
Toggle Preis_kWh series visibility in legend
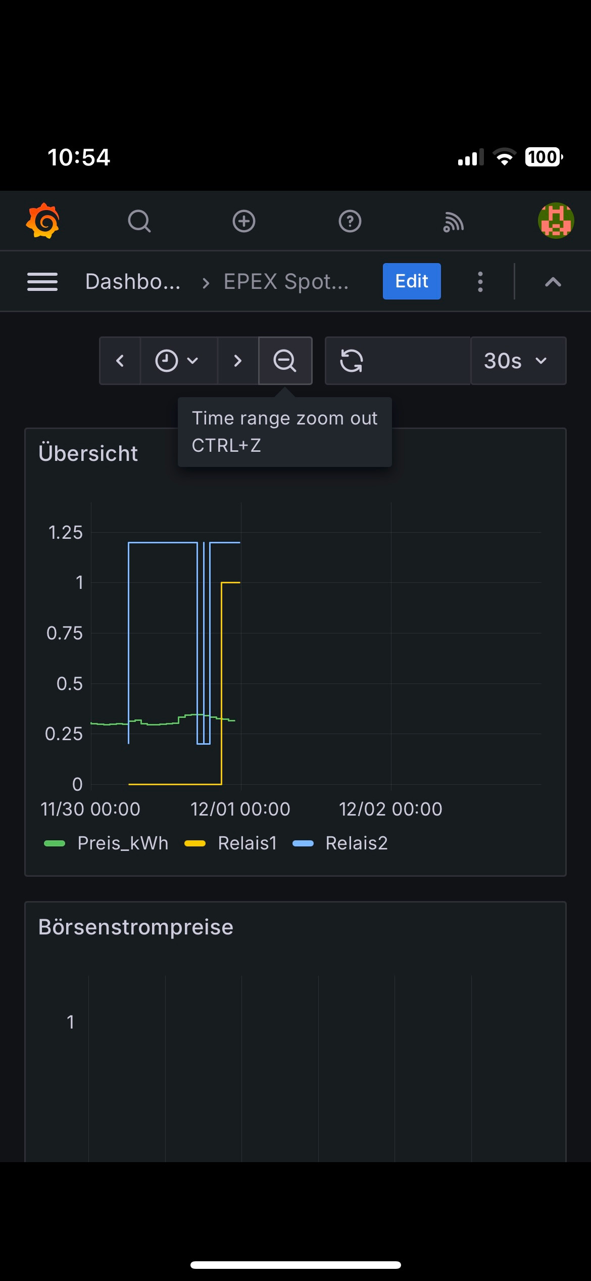pos(123,843)
